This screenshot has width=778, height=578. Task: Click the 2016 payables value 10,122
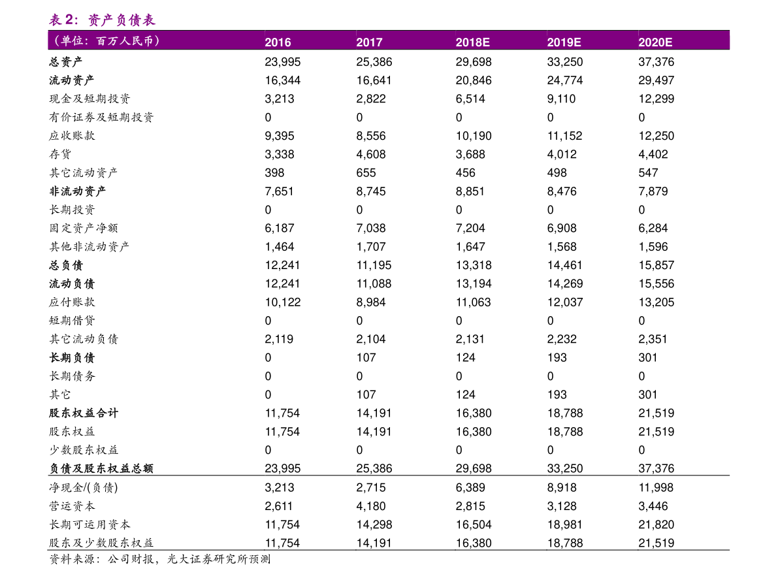[282, 302]
